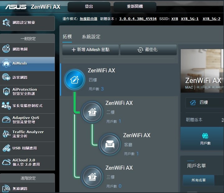Switch to the 系統設定 tab
Viewport: 224px width, 193px height.
click(91, 37)
